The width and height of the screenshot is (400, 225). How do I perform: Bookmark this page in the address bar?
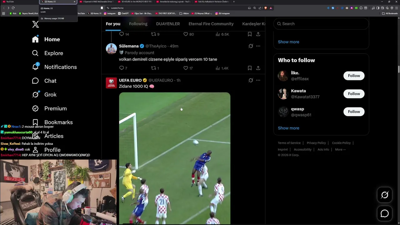[x=102, y=8]
